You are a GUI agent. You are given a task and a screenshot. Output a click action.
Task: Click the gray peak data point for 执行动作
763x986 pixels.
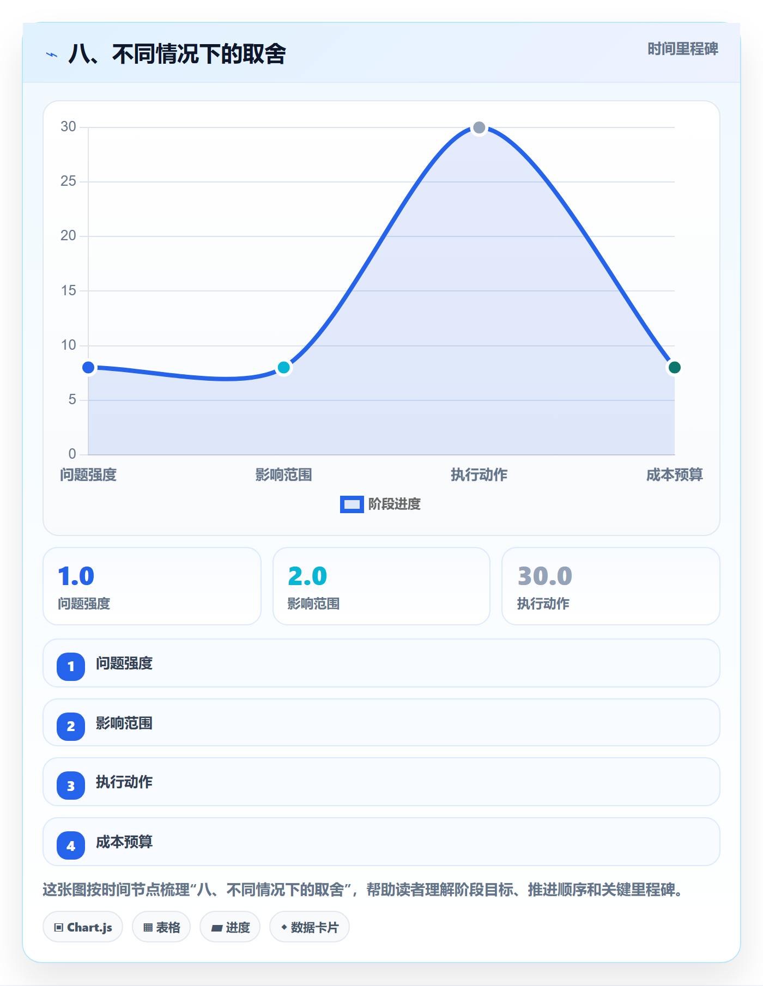coord(479,127)
